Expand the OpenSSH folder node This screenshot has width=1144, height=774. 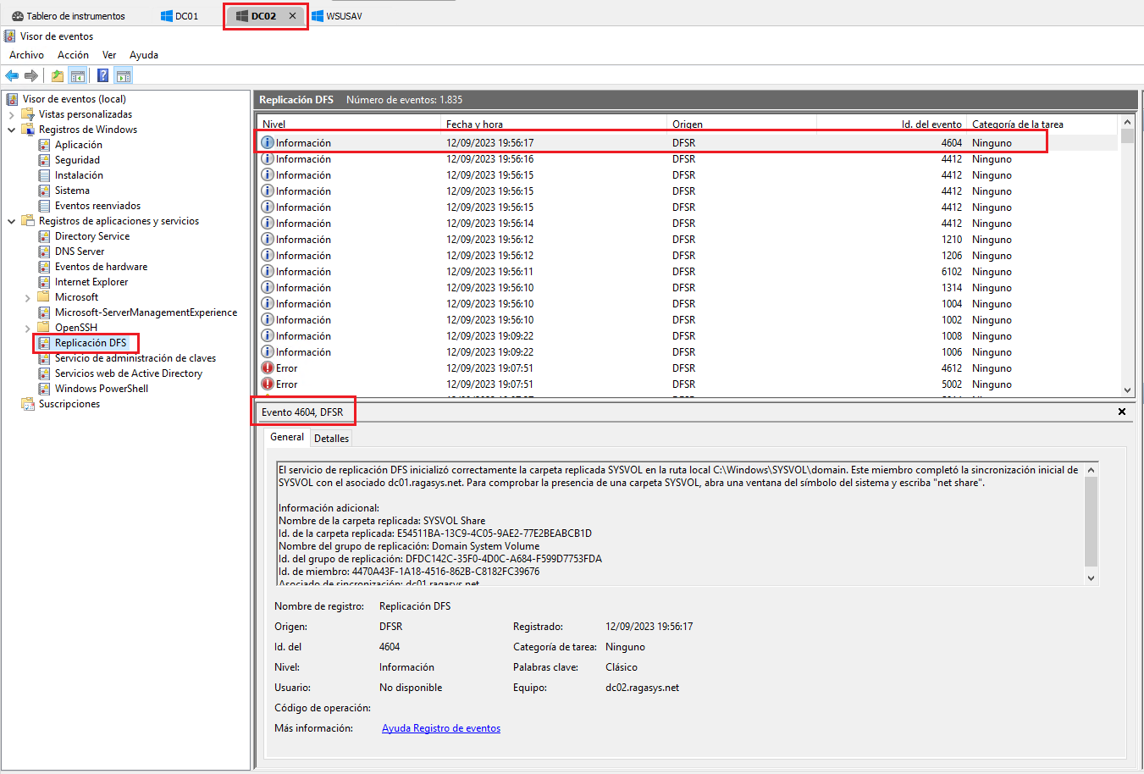pyautogui.click(x=27, y=329)
